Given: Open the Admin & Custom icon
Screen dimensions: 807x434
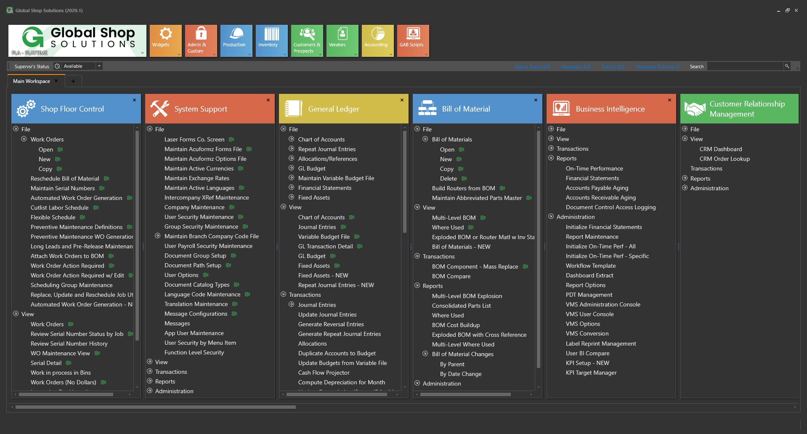Looking at the screenshot, I should tap(201, 40).
